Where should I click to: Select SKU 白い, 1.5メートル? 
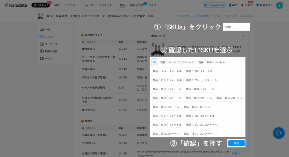[200, 116]
